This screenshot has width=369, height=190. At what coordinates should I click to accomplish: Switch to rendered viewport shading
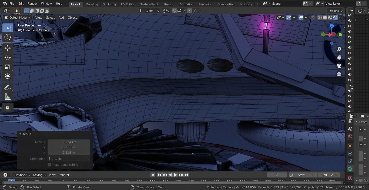[335, 18]
